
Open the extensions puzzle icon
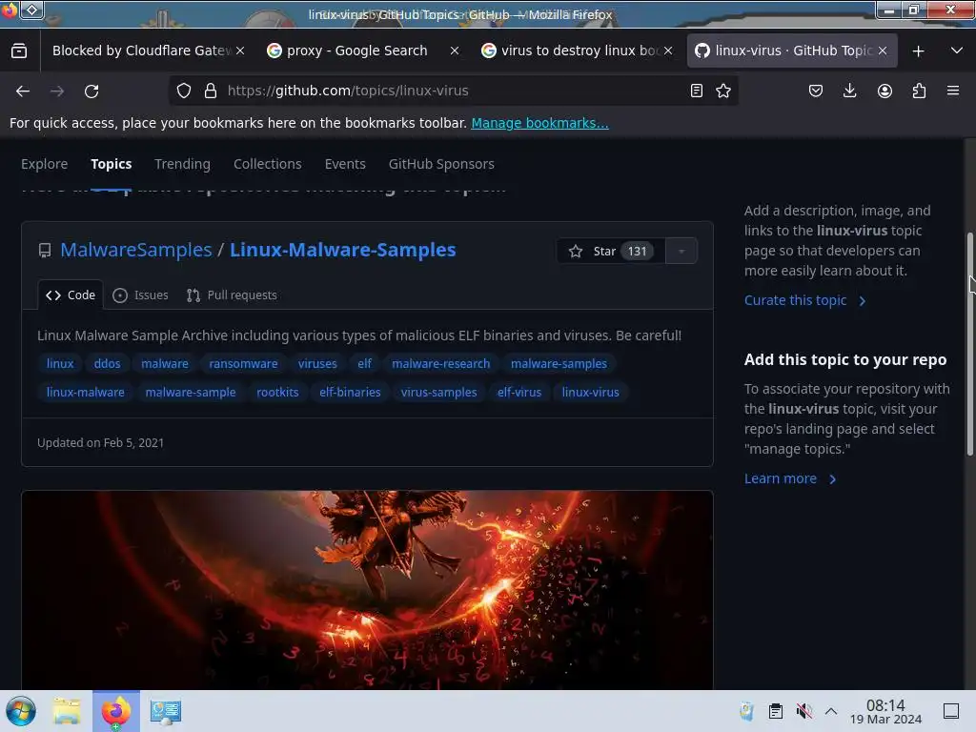(x=919, y=91)
